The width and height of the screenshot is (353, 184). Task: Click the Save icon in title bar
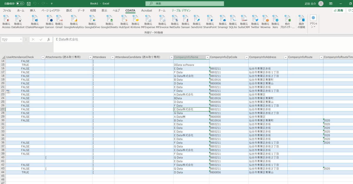(x=29, y=4)
